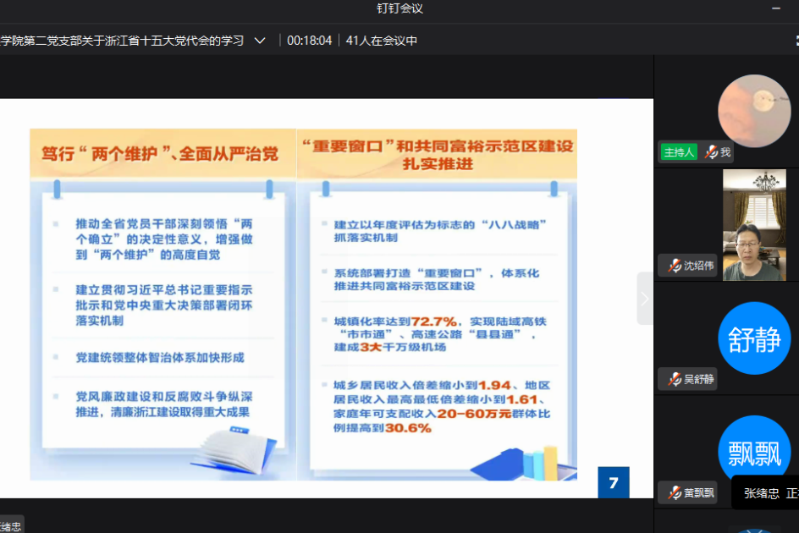The width and height of the screenshot is (799, 533).
Task: Toggle 黄飘飘's muted microphone
Action: coord(675,492)
